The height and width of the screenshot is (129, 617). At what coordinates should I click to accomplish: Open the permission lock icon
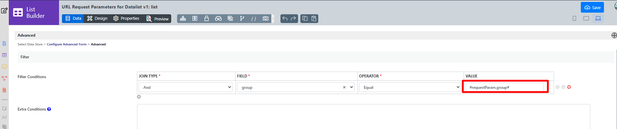point(206,18)
